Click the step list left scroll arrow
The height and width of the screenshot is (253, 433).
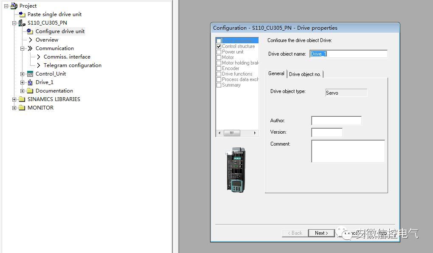(x=219, y=133)
